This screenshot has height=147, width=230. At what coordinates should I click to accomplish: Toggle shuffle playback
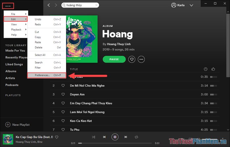(93, 137)
